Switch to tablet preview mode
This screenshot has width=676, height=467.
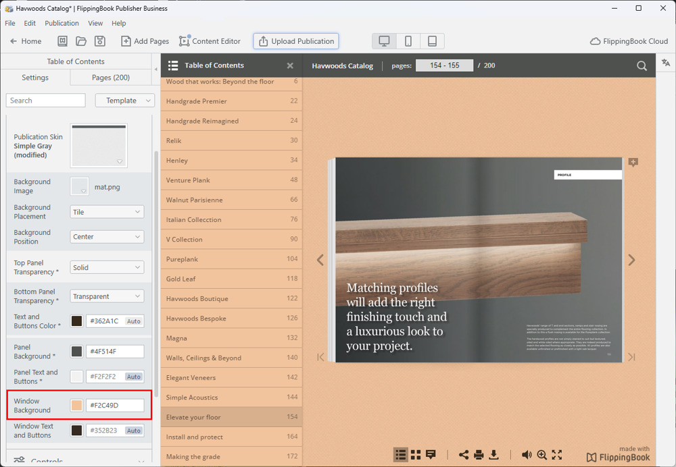[432, 41]
